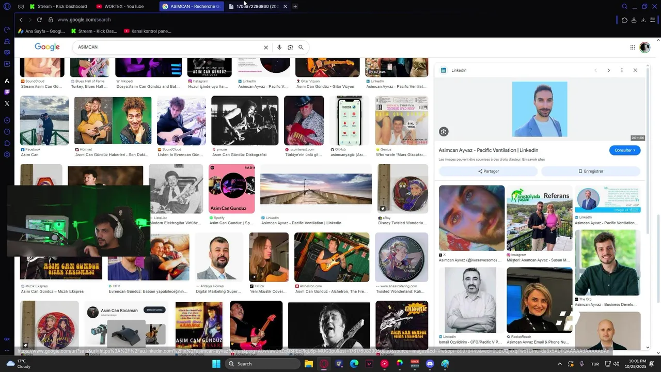
Task: Open Google Lens image search icon
Action: [290, 47]
